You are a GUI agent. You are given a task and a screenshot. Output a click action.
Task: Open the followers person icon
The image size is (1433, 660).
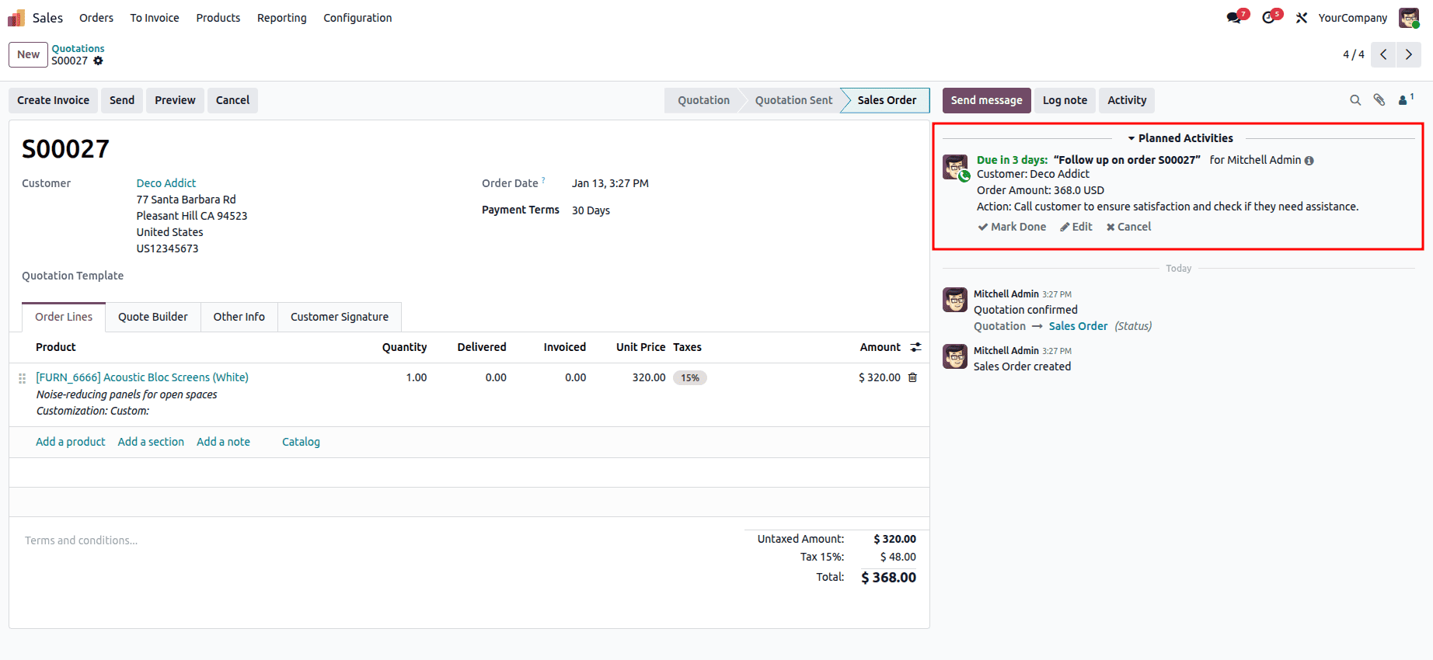pos(1405,100)
